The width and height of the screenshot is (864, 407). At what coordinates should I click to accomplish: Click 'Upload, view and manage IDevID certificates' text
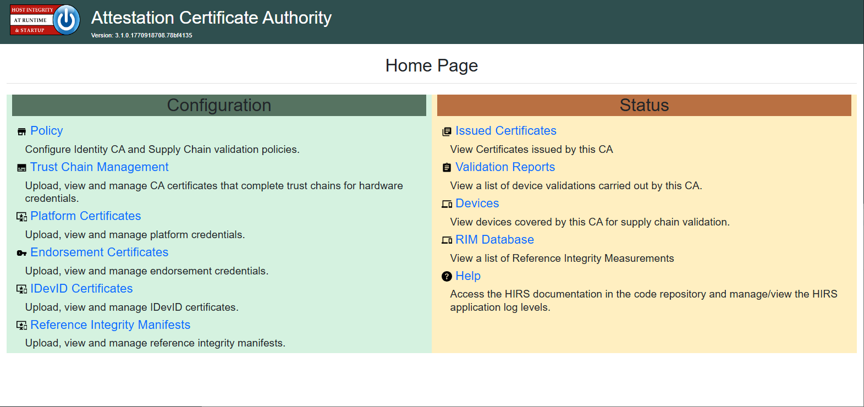point(132,307)
